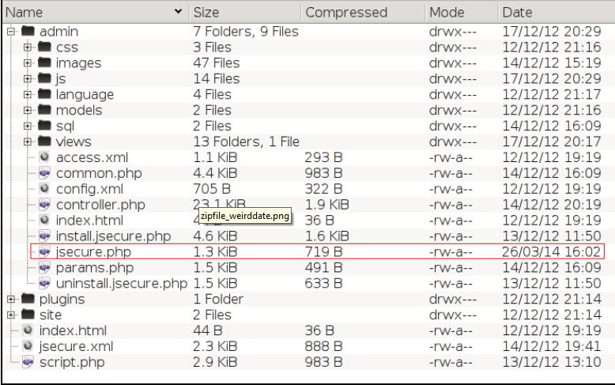Expand the site folder
Image resolution: width=615 pixels, height=385 pixels.
(11, 315)
